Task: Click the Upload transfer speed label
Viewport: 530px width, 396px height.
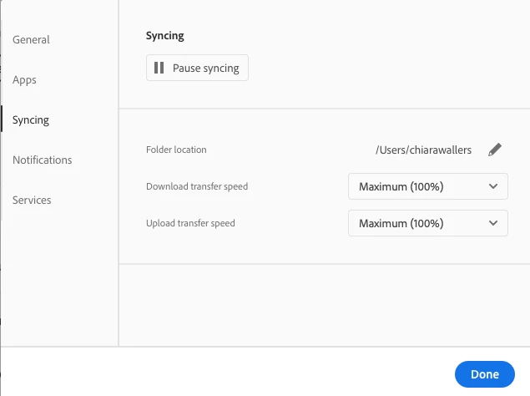Action: click(x=190, y=223)
